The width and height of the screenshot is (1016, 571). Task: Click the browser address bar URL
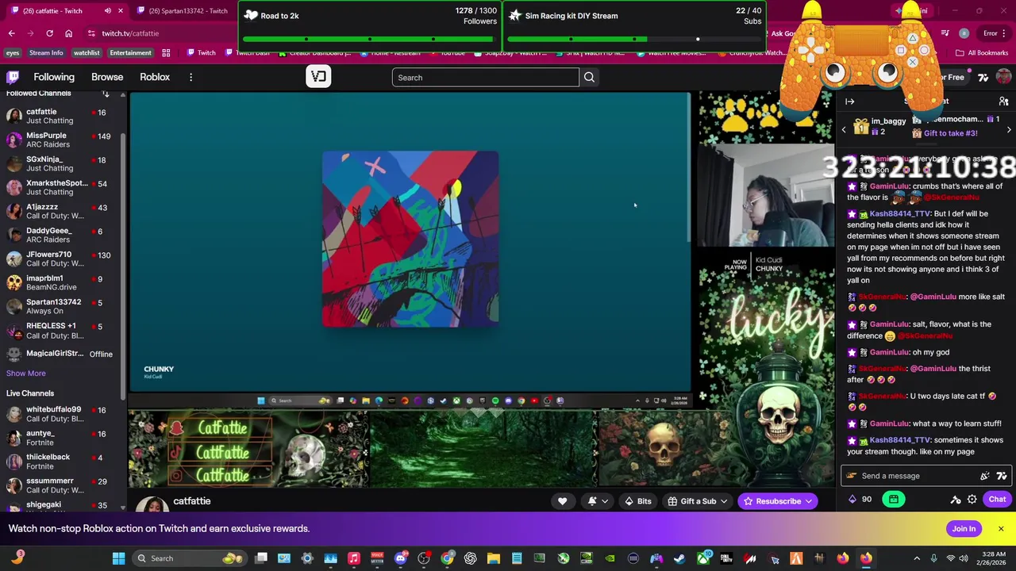pyautogui.click(x=130, y=33)
